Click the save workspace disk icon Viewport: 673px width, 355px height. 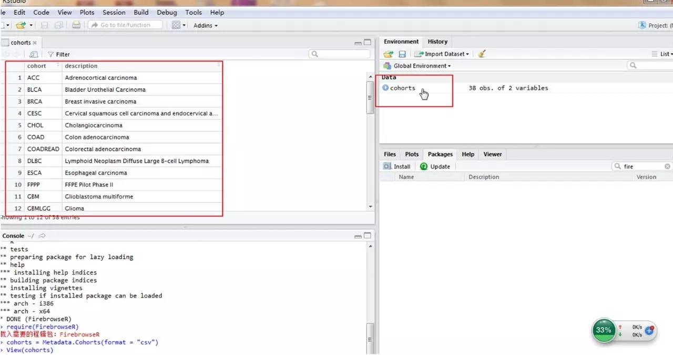pyautogui.click(x=402, y=54)
